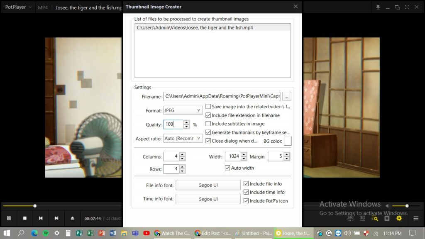Select Josee, the tiger and the fish.mp4 list entry
Image resolution: width=425 pixels, height=239 pixels.
tap(212, 28)
